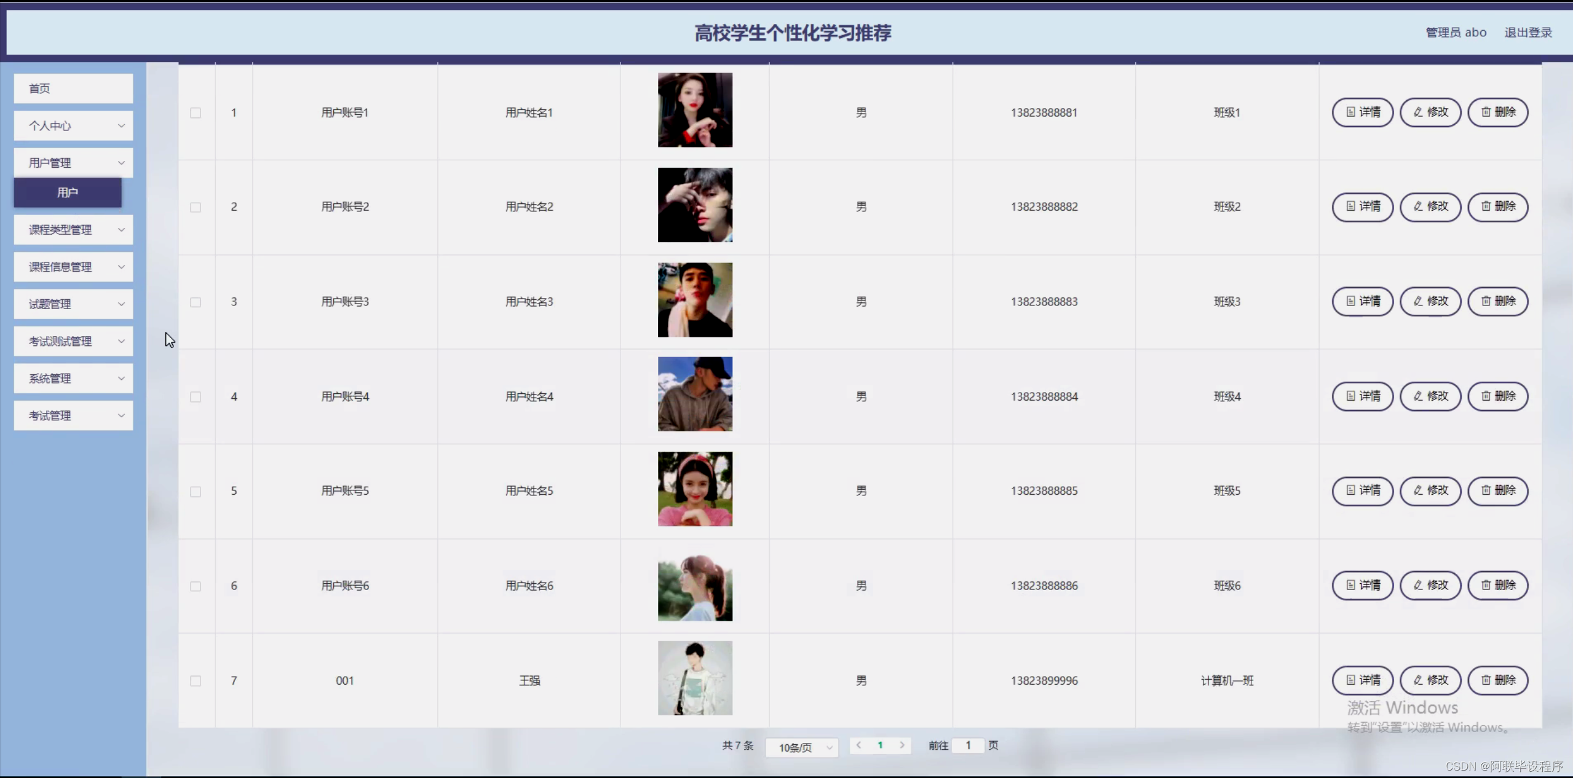Click the 退出登录 link

[x=1528, y=32]
